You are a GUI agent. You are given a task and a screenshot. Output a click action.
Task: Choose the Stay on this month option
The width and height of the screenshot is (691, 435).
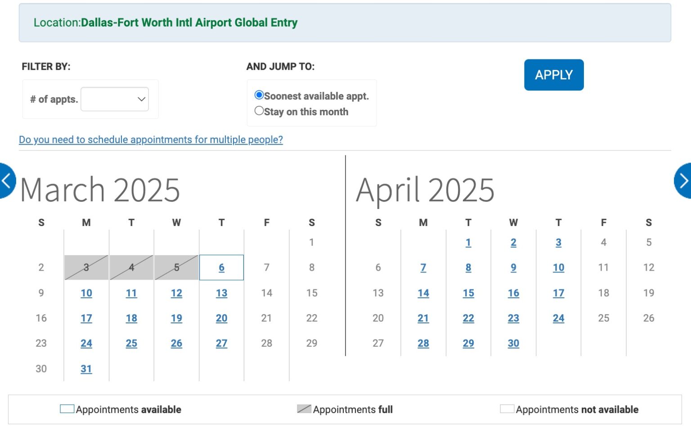click(259, 110)
